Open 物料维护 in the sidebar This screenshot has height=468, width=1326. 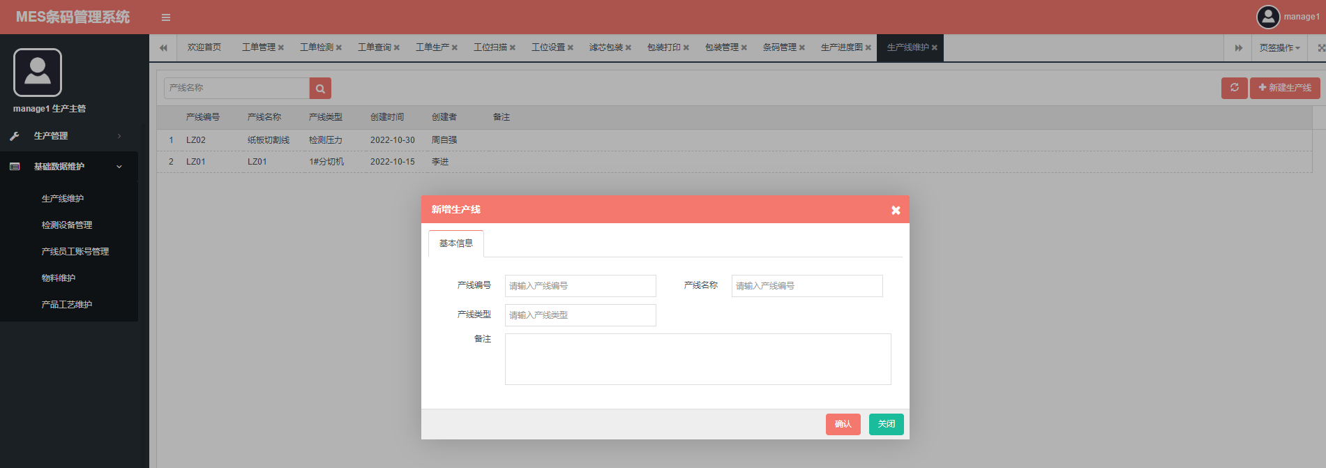click(59, 278)
